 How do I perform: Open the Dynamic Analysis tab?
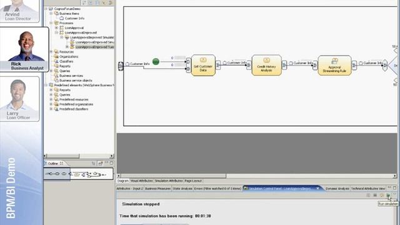coord(337,189)
